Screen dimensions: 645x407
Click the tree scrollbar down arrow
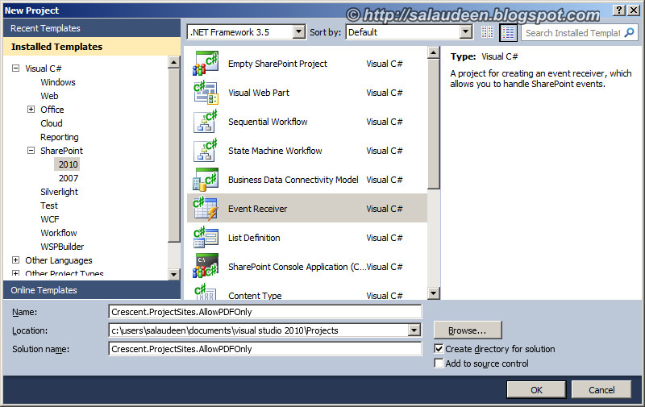(174, 274)
